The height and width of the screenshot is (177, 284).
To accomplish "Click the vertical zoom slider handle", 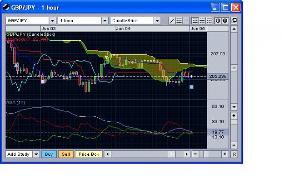I will (x=234, y=122).
